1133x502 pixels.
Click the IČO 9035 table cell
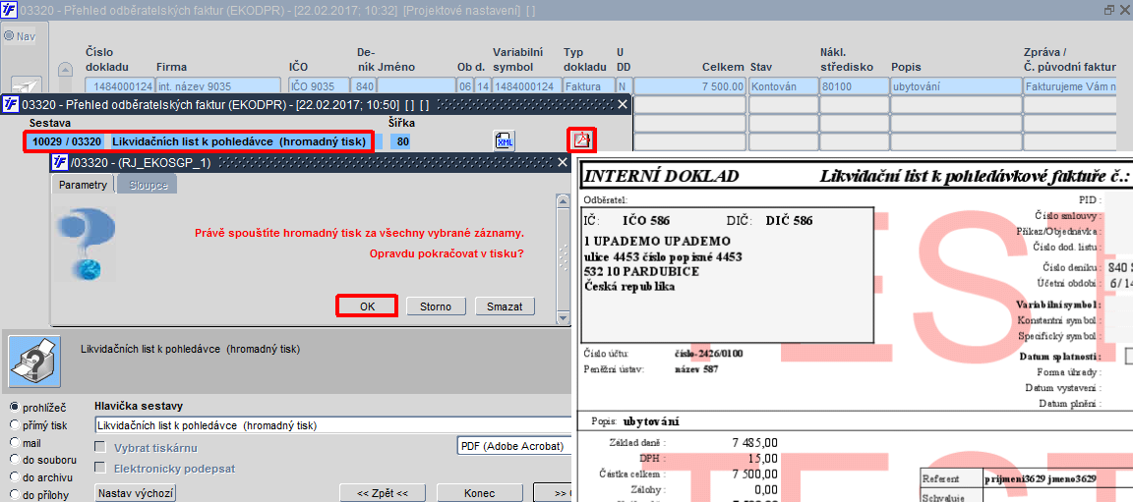tap(321, 86)
